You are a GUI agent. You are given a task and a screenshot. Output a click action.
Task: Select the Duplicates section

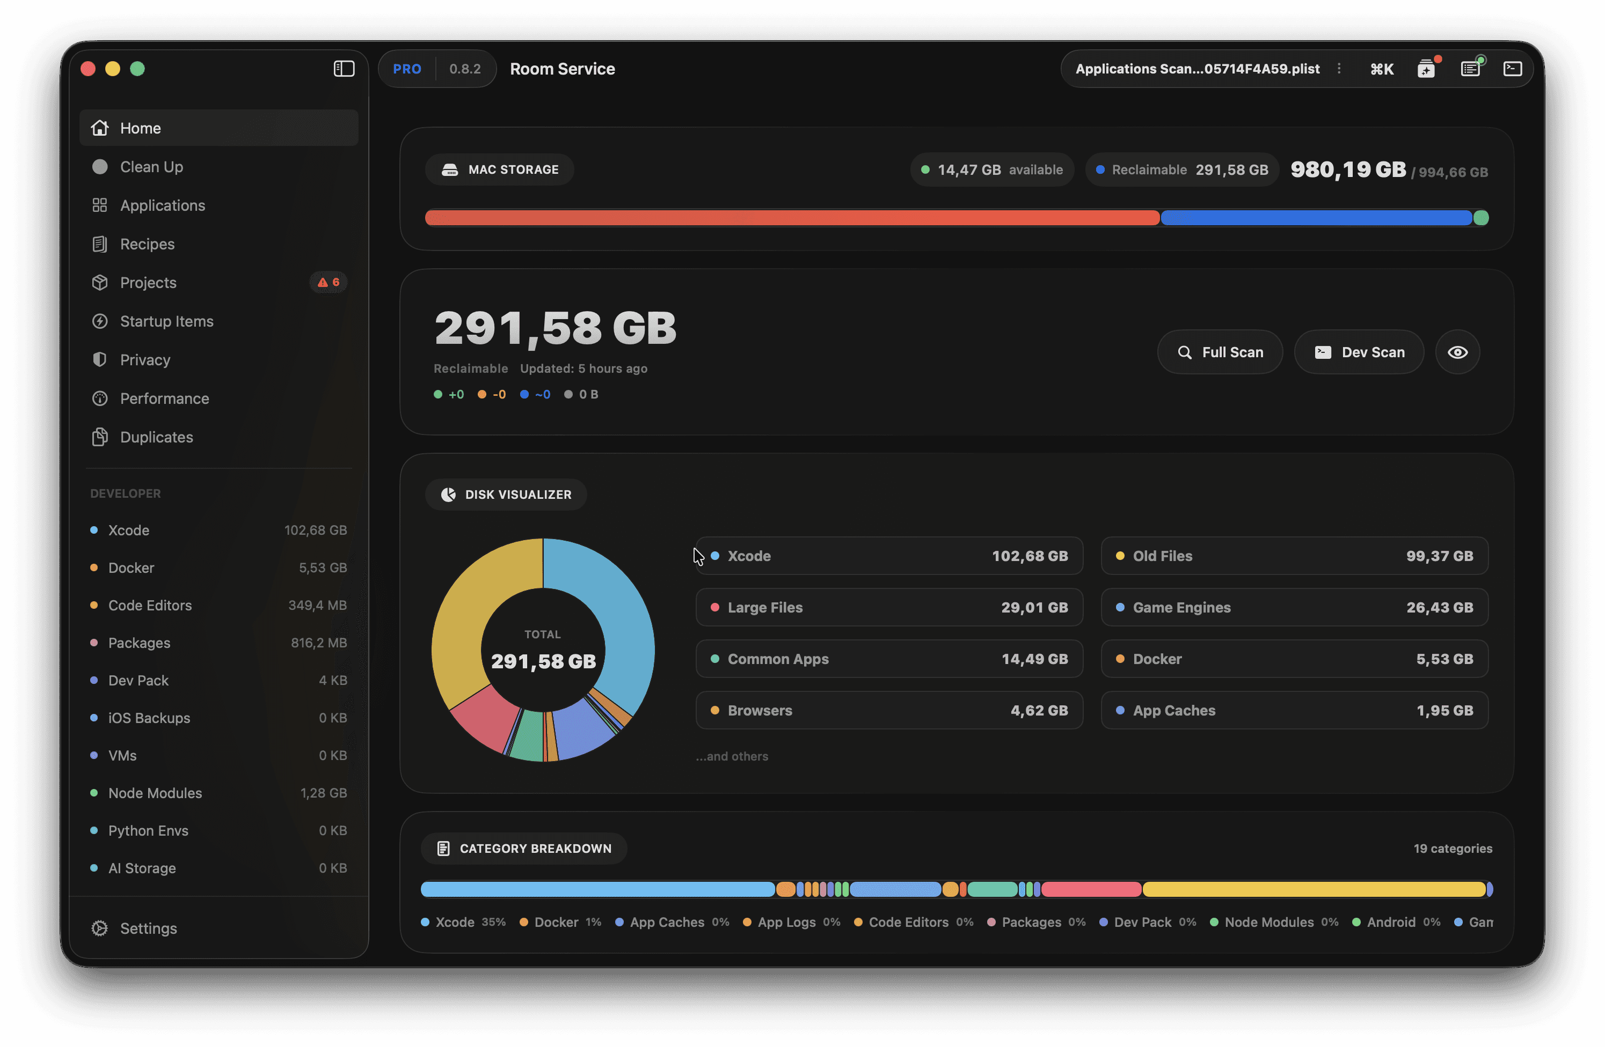pos(156,437)
